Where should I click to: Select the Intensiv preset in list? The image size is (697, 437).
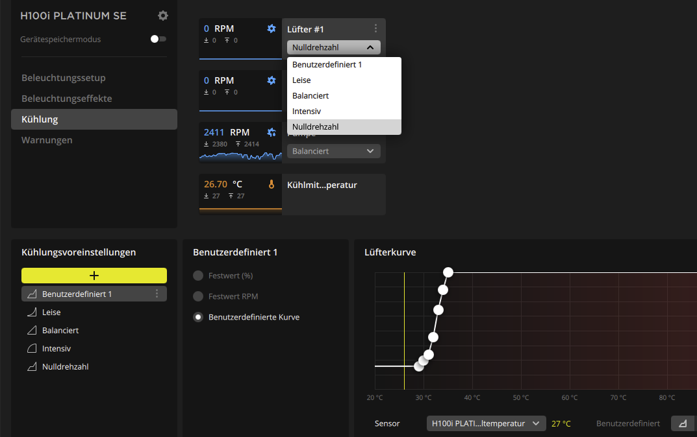(x=94, y=349)
